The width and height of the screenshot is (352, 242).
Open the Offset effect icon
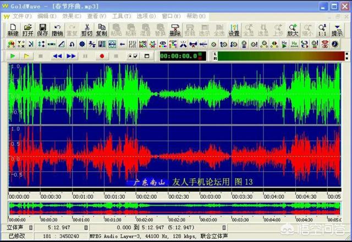92,44
